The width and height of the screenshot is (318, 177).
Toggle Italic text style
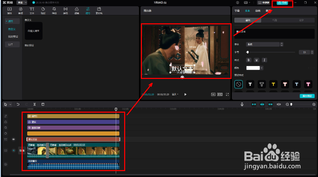(x=264, y=60)
